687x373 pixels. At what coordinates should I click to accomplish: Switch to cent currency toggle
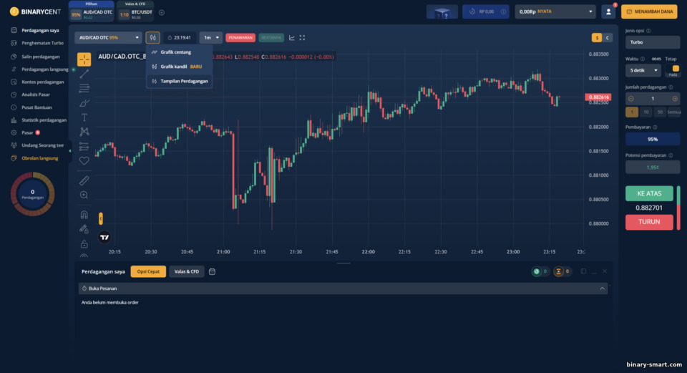coord(608,38)
